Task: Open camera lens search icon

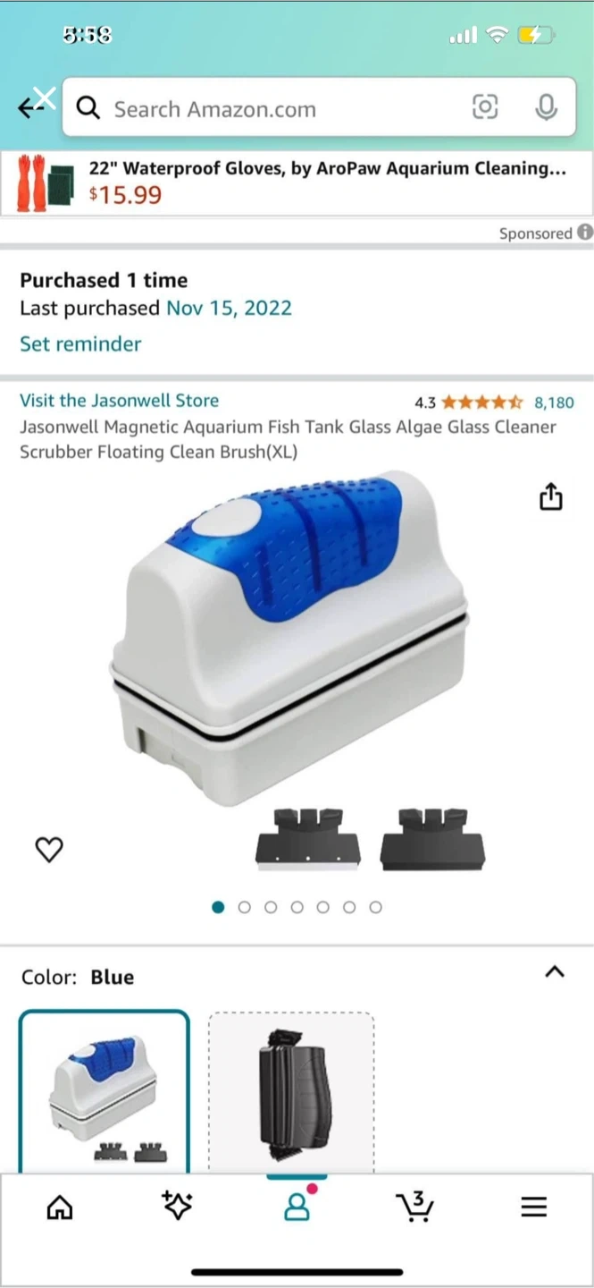Action: 484,108
